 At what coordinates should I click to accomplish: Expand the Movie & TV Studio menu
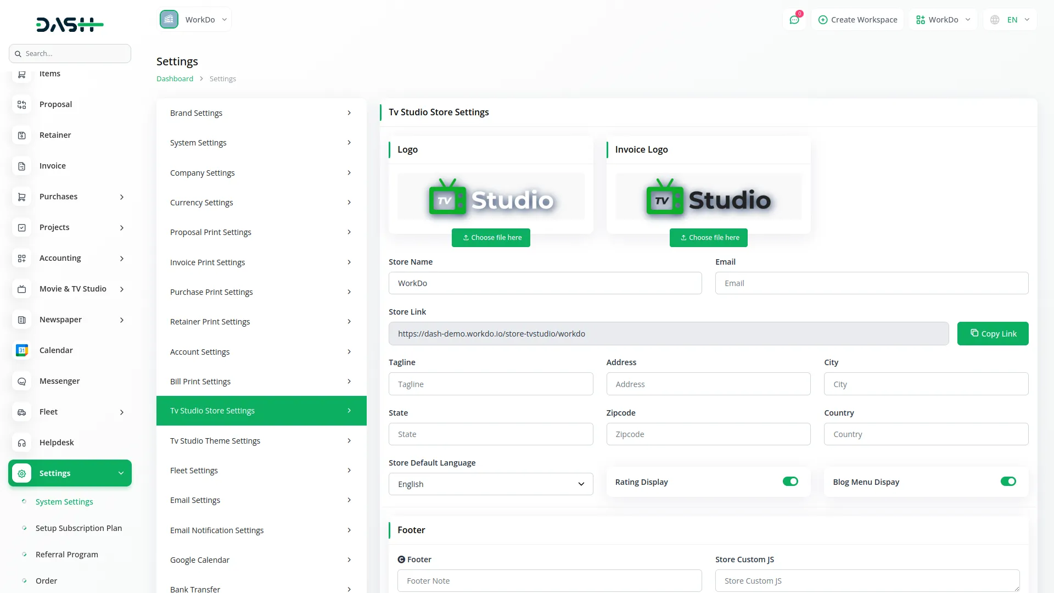[73, 289]
